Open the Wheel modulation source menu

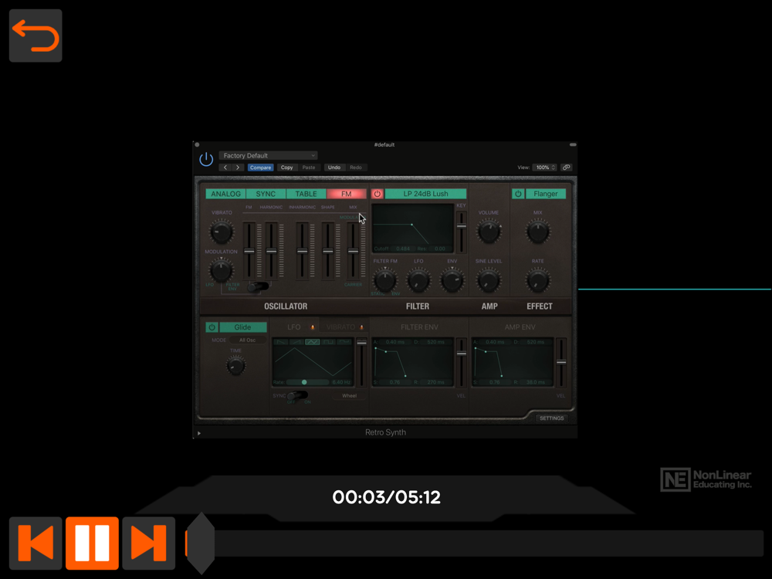pyautogui.click(x=349, y=396)
